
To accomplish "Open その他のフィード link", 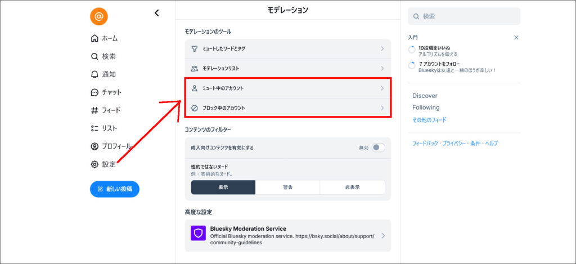I will click(x=429, y=120).
